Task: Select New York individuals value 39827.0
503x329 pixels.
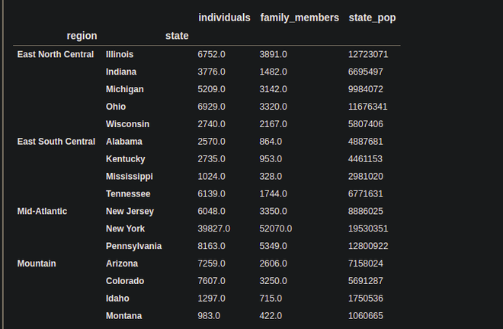Action: pos(214,228)
